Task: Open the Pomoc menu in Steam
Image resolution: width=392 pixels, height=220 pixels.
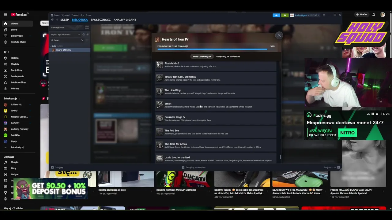Action: coord(89,15)
